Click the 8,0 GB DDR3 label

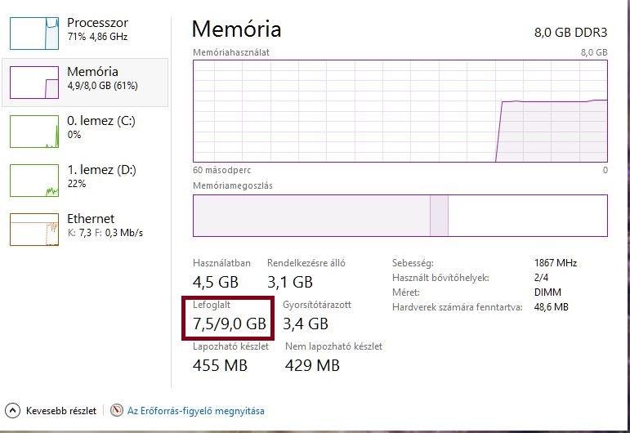point(570,33)
